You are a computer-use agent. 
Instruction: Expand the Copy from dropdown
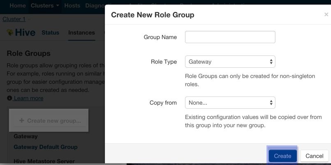(x=230, y=103)
